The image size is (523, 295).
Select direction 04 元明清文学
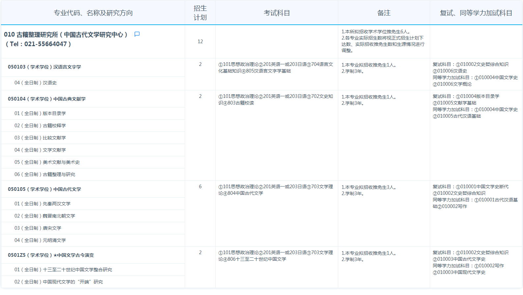click(x=40, y=240)
